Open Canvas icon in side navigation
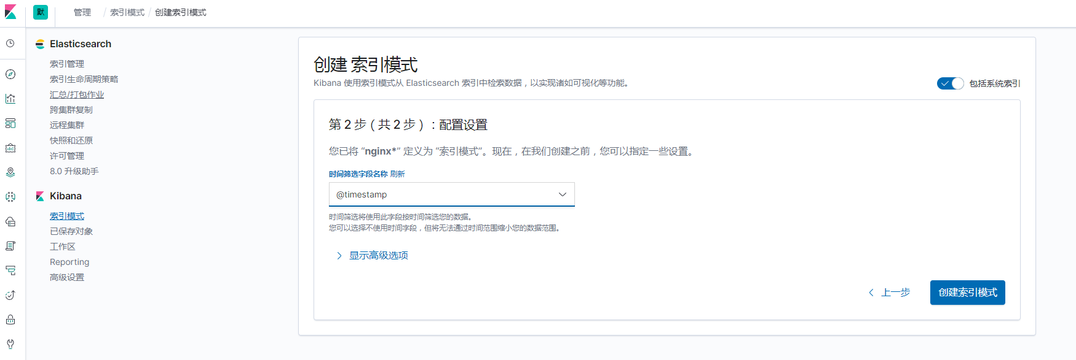Image resolution: width=1076 pixels, height=360 pixels. coord(10,148)
